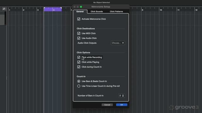Image resolution: width=202 pixels, height=113 pixels.
Task: Uncheck Use Audio Click
Action: coord(79,38)
